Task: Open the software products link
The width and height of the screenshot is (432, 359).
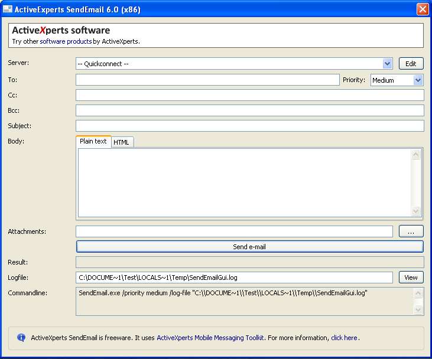Action: 66,41
